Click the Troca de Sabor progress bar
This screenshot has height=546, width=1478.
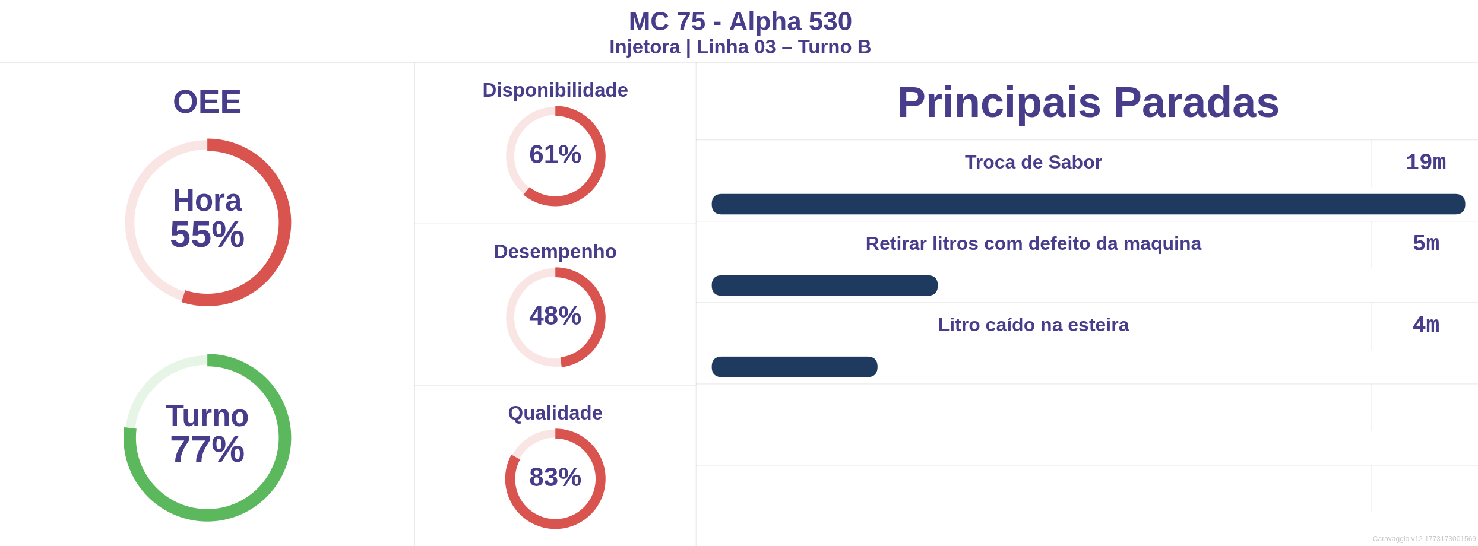tap(1088, 204)
